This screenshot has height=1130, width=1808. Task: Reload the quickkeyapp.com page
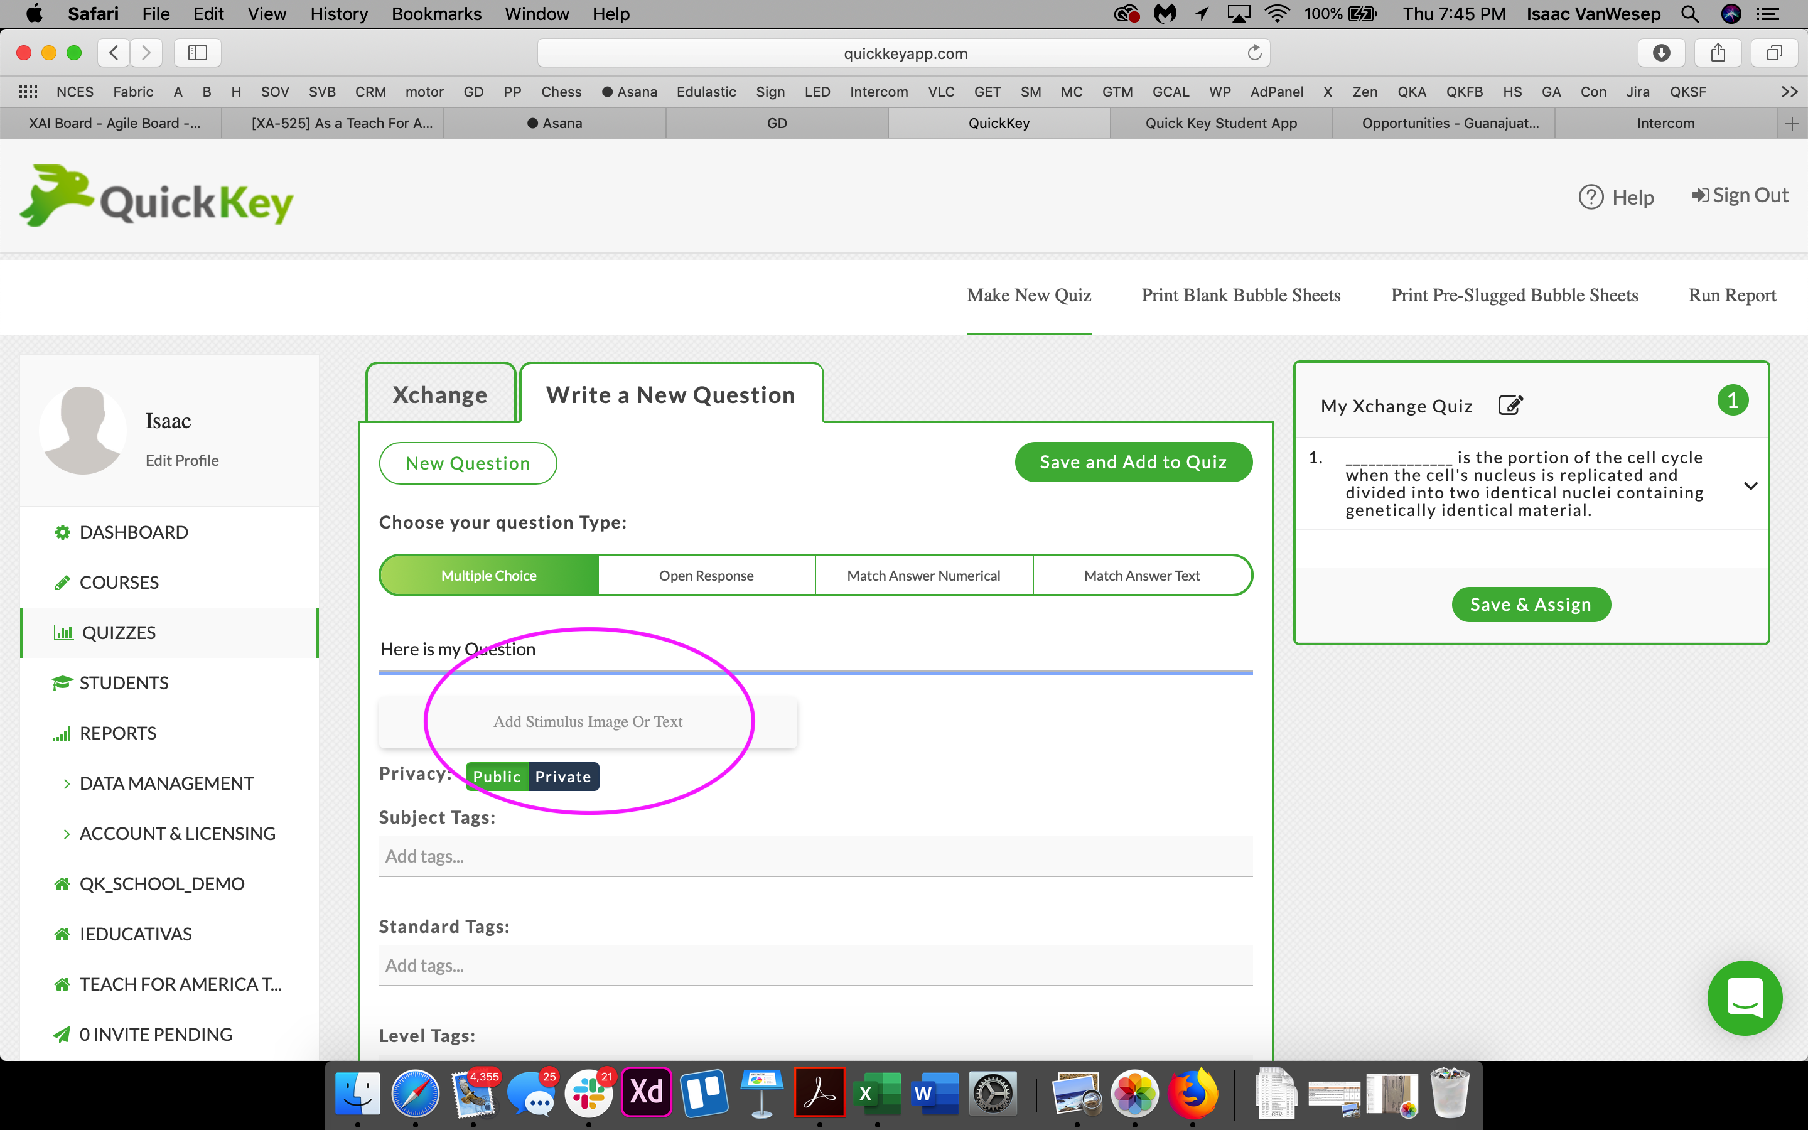point(1254,52)
